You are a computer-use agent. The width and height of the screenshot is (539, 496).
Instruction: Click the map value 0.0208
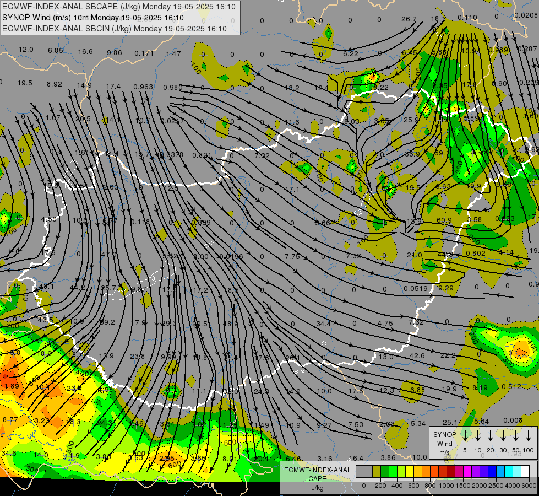pyautogui.click(x=526, y=15)
